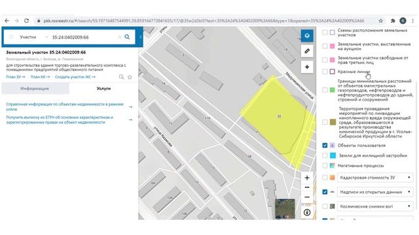Go back in browser history

7,20
